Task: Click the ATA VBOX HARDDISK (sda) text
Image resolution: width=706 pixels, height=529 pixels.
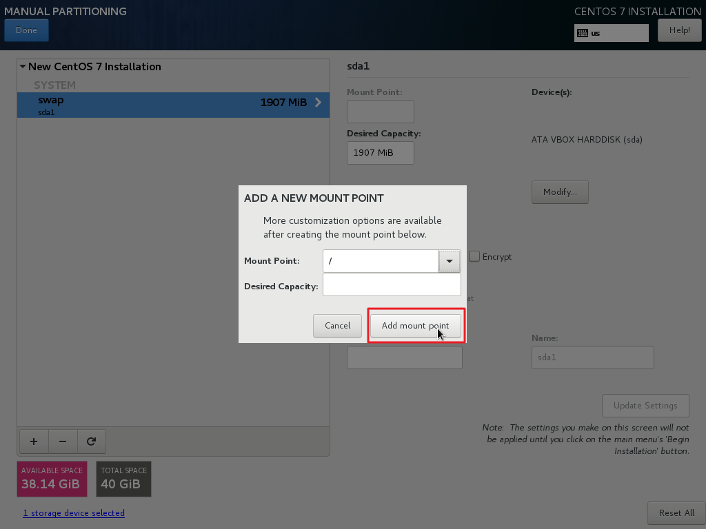Action: [x=587, y=140]
